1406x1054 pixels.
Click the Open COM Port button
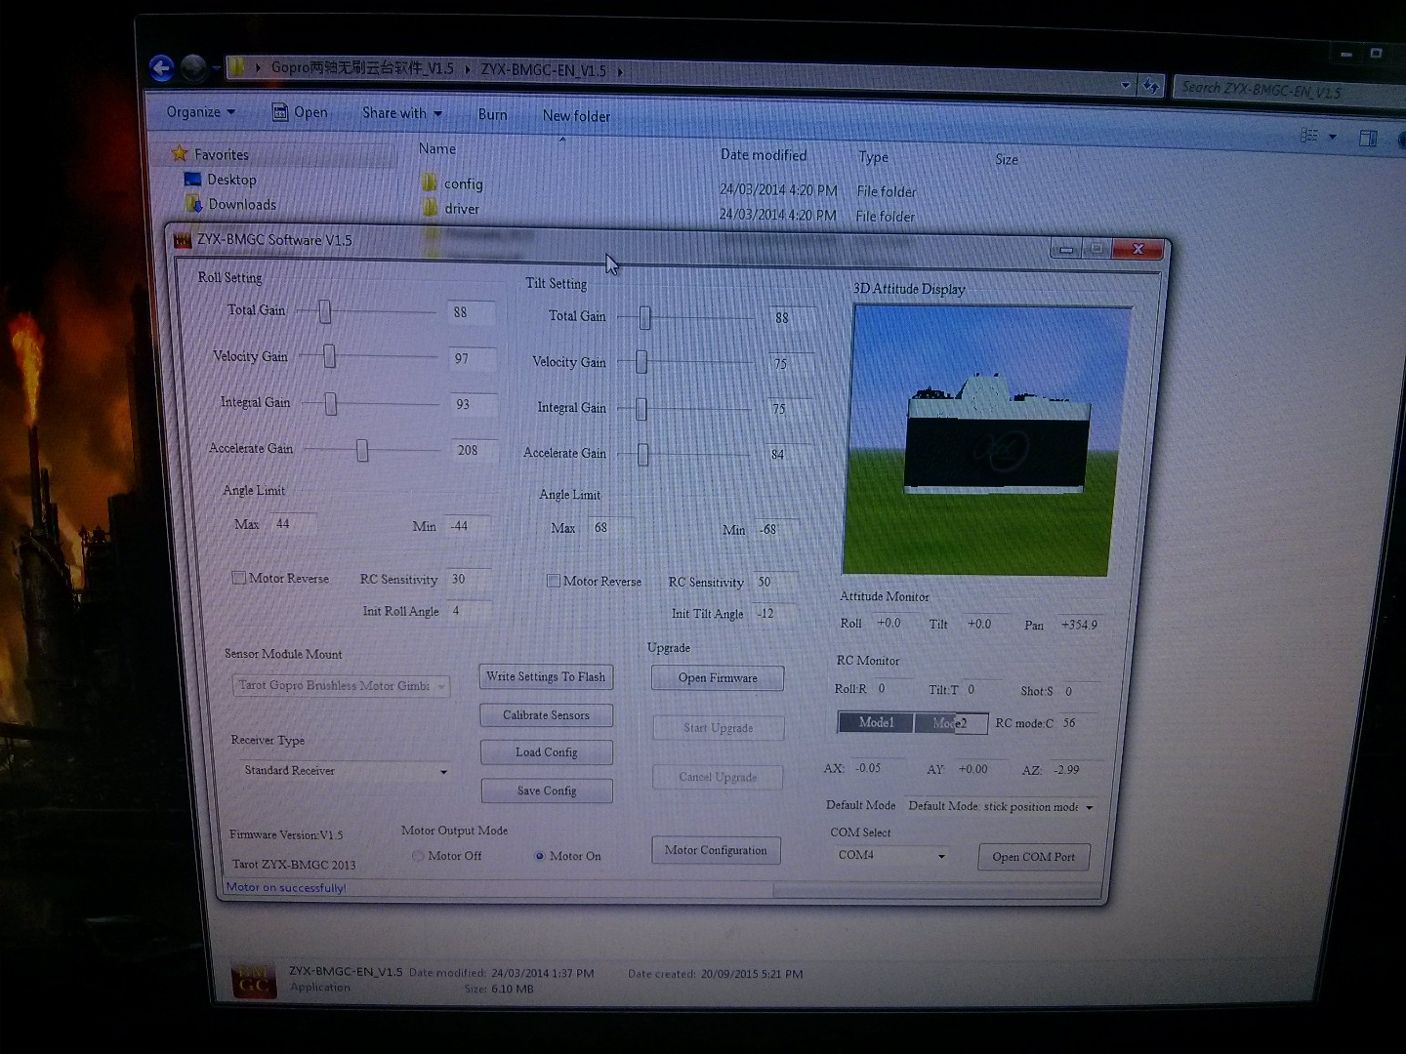pos(1034,857)
